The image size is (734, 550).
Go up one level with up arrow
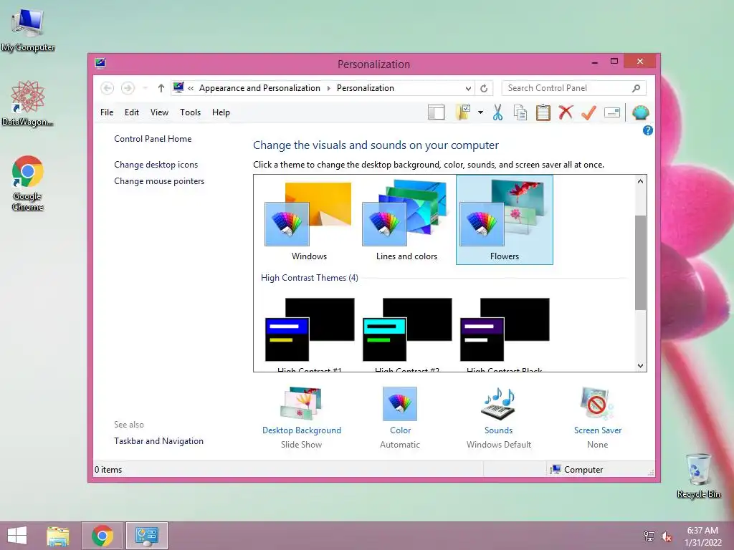pyautogui.click(x=161, y=88)
